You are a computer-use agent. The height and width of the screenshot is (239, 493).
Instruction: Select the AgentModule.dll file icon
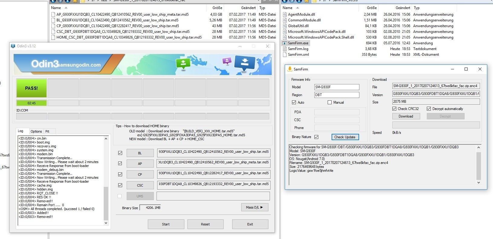pos(284,14)
